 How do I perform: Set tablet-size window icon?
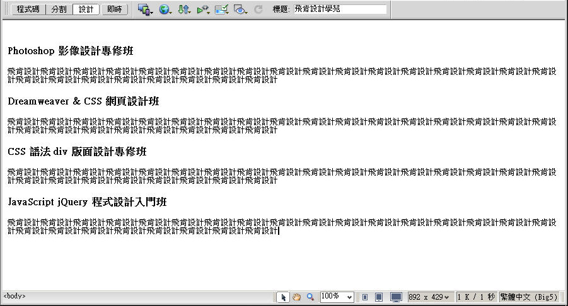tap(379, 297)
